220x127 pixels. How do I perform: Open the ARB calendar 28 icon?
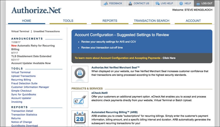click(80, 118)
